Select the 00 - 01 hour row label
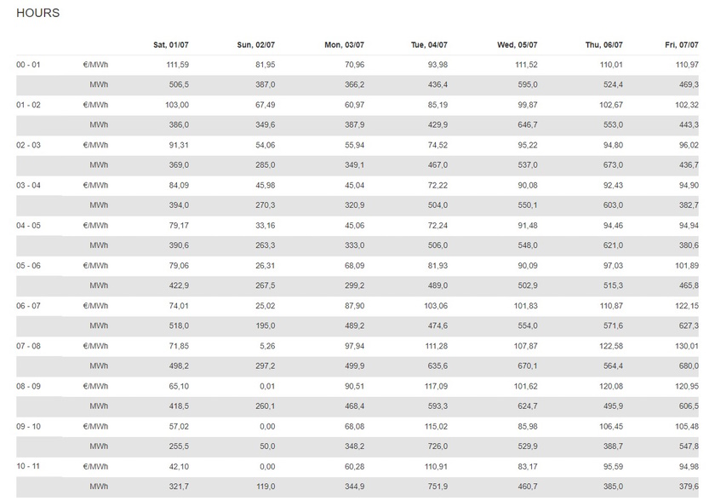Image resolution: width=715 pixels, height=501 pixels. point(28,65)
